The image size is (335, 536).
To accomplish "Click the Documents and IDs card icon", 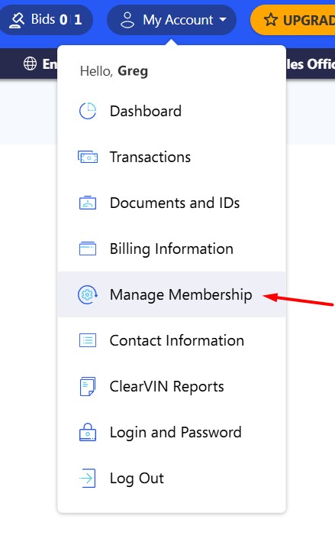I will point(88,203).
